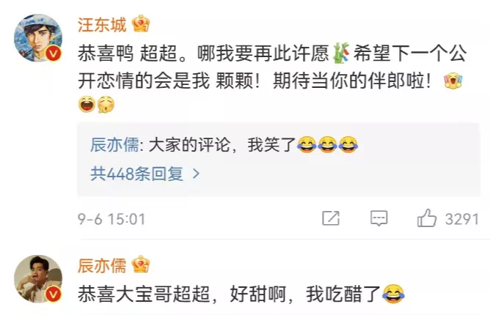Like 汪东城's comment with thumbs-up icon
This screenshot has height=315, width=490.
click(x=427, y=218)
